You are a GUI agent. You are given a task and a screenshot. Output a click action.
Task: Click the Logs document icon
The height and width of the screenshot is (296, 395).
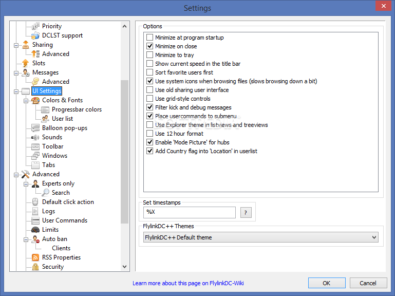coord(35,211)
